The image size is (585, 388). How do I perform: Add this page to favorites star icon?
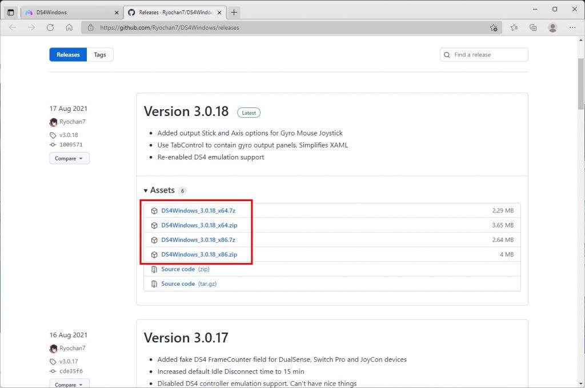tap(494, 27)
